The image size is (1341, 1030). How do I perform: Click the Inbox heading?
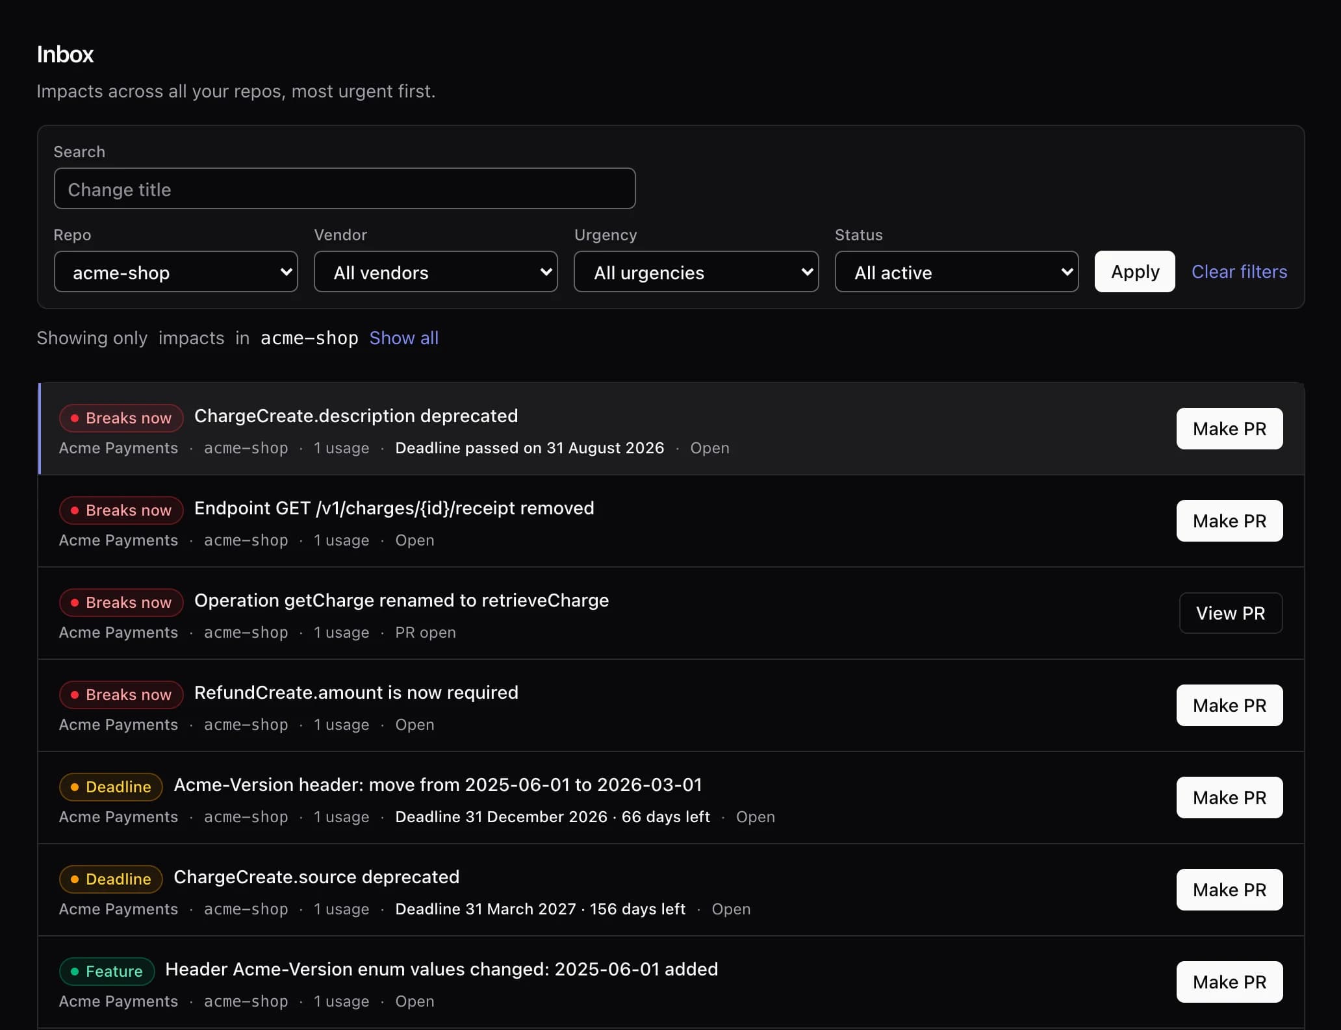65,55
